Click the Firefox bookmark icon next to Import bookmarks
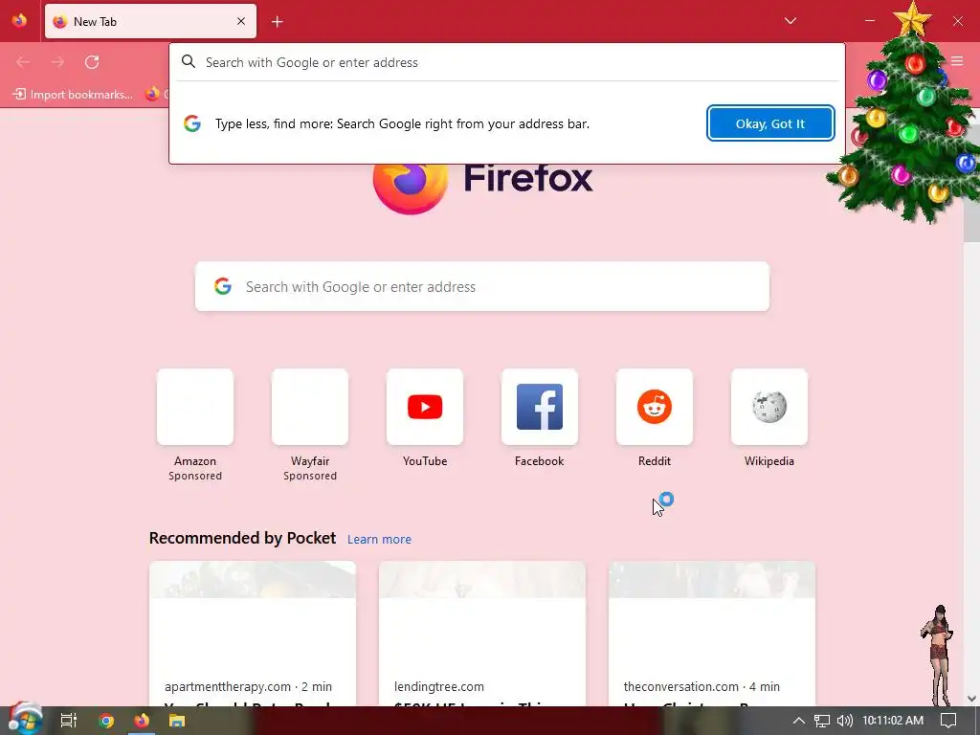Image resolution: width=980 pixels, height=735 pixels. click(x=152, y=95)
